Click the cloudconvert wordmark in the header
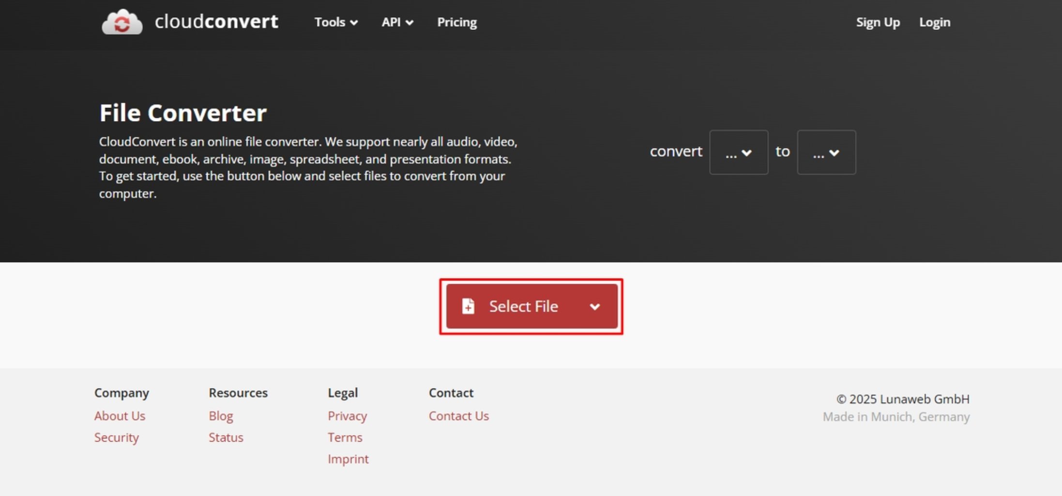Viewport: 1062px width, 496px height. (x=216, y=21)
